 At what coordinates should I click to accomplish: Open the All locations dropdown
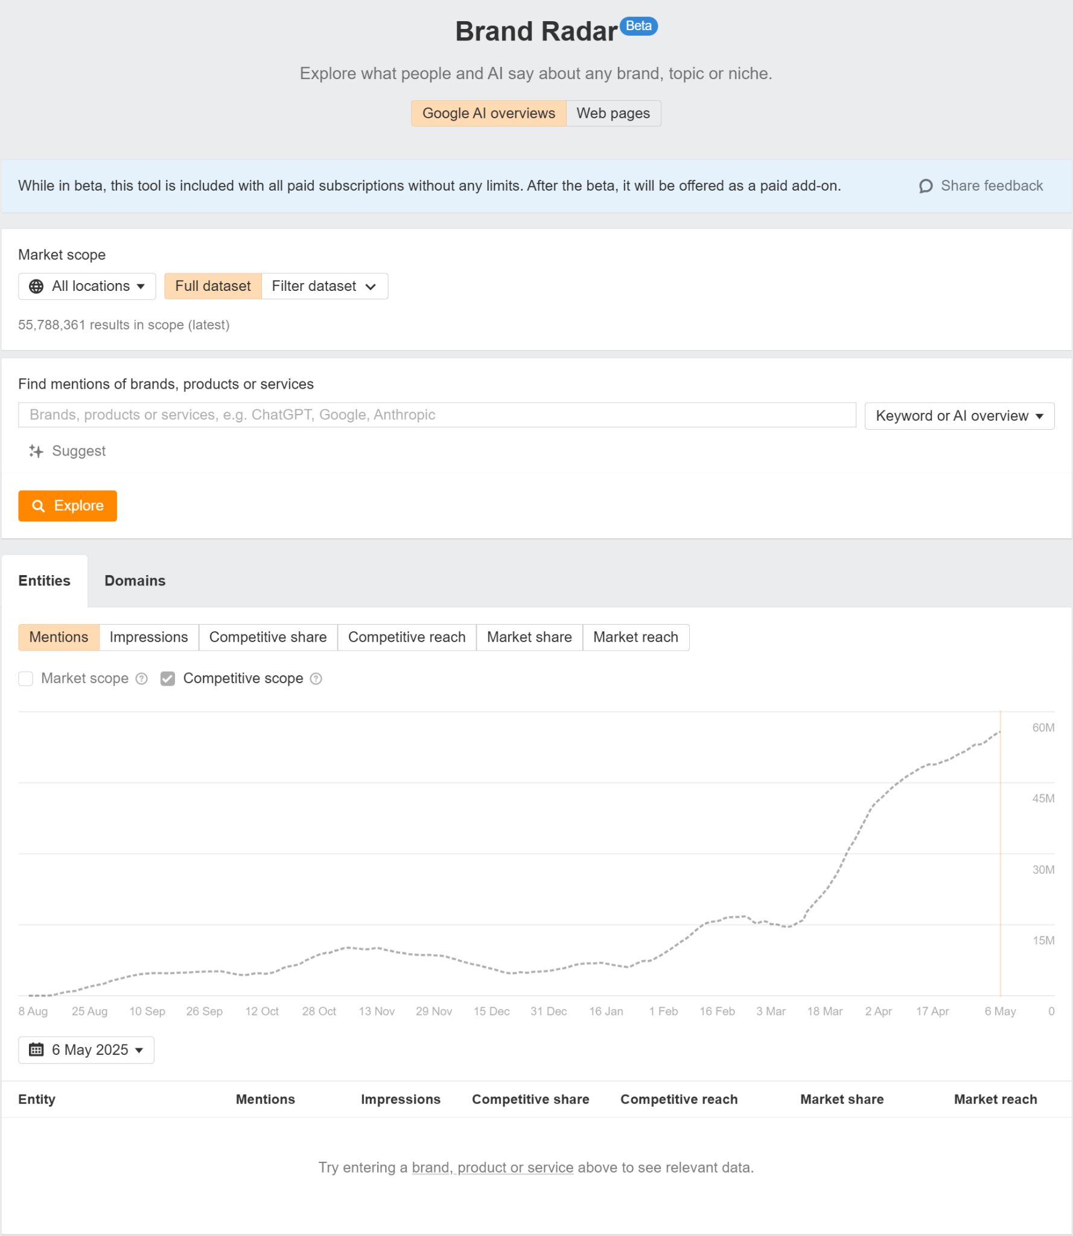pos(86,285)
